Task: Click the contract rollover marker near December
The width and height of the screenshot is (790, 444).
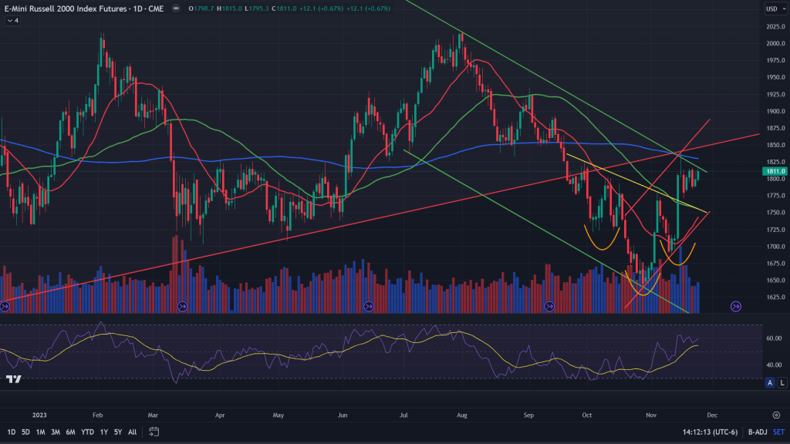Action: pos(735,306)
